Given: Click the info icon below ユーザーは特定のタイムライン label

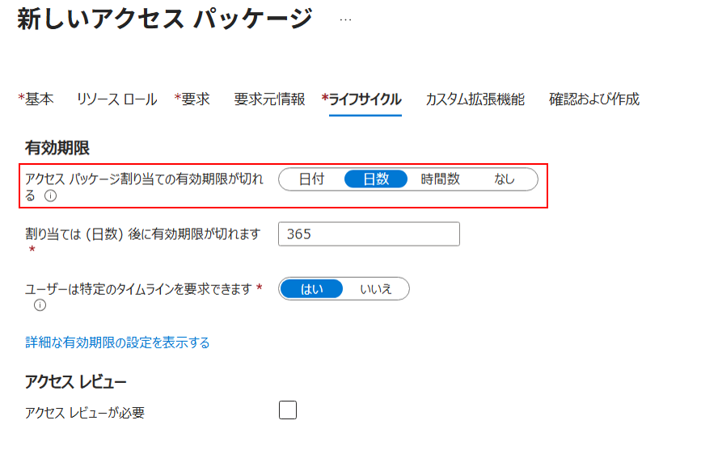Looking at the screenshot, I should (x=40, y=305).
